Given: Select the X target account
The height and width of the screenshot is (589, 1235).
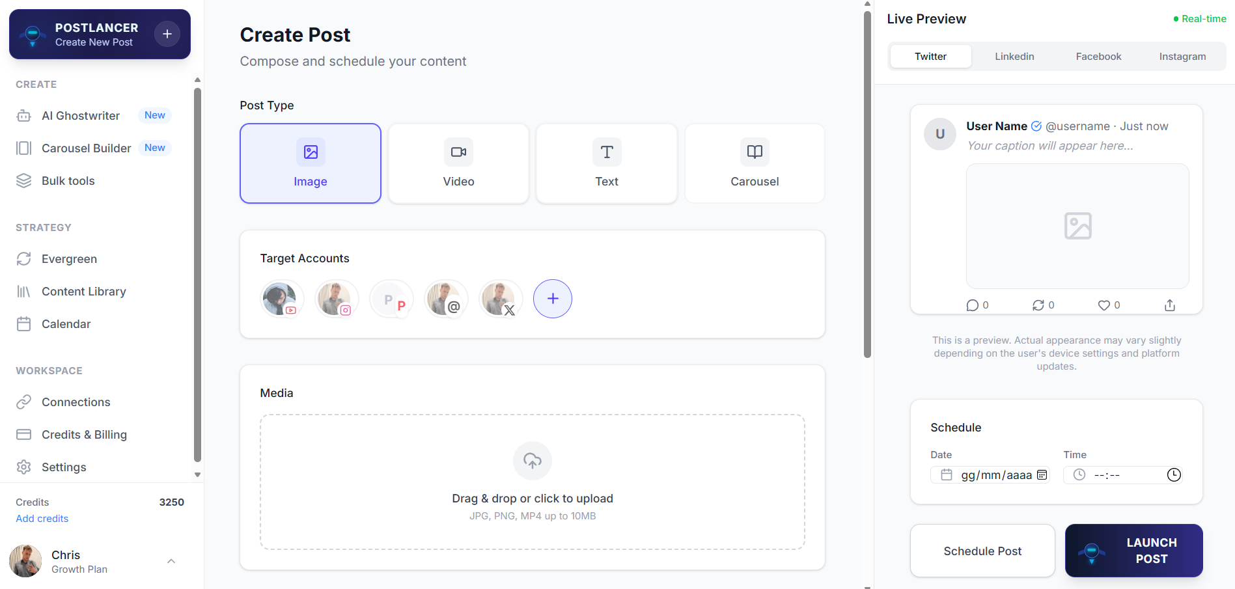Looking at the screenshot, I should tap(501, 299).
